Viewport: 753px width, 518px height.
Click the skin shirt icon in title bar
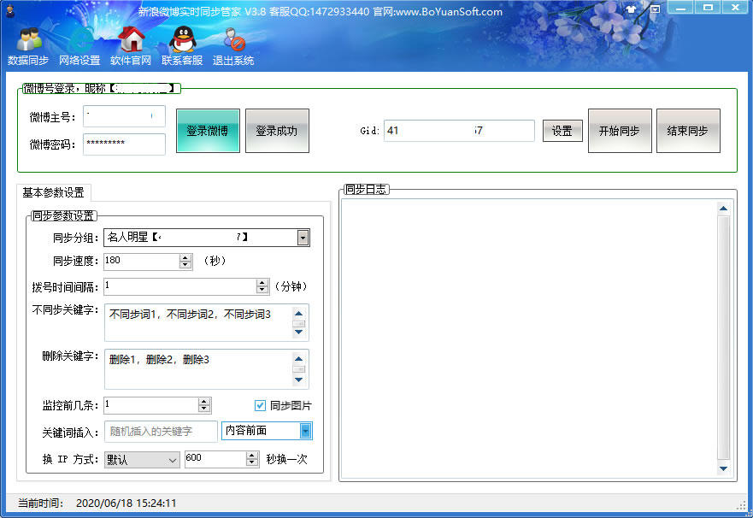coord(631,9)
